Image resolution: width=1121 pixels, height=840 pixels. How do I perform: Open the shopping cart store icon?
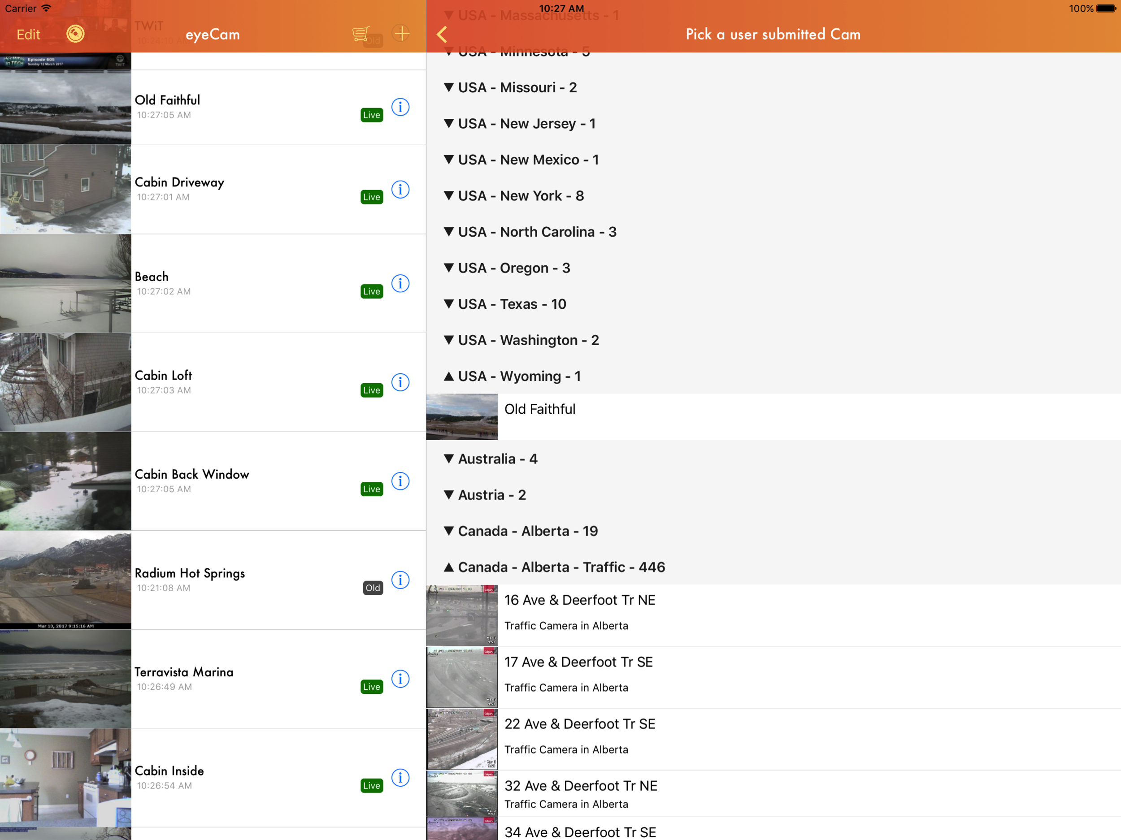coord(361,34)
